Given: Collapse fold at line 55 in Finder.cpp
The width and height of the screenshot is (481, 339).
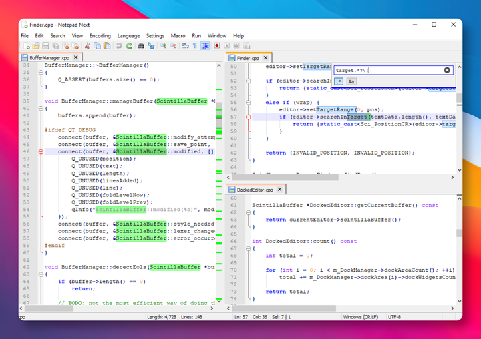Looking at the screenshot, I should [x=249, y=103].
